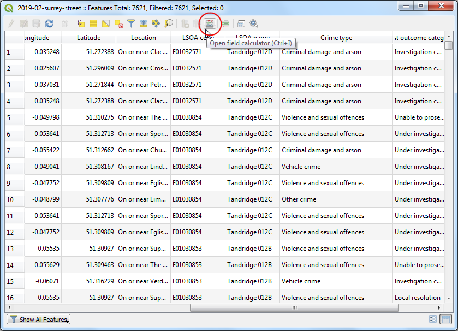The width and height of the screenshot is (458, 331).
Task: Deselect all features
Action: pos(118,23)
